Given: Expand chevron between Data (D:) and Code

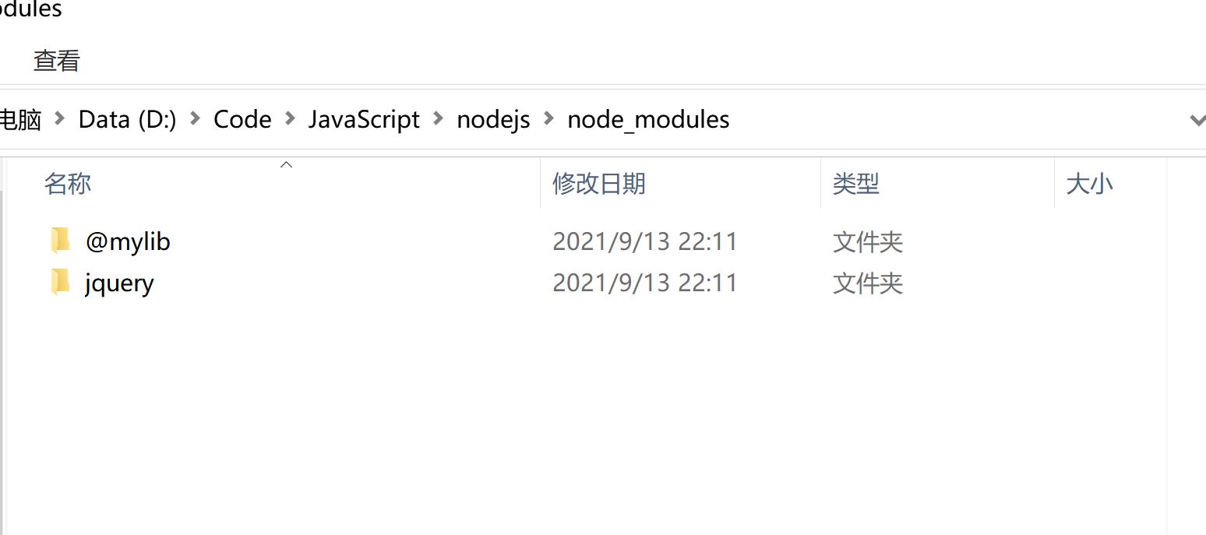Looking at the screenshot, I should point(196,119).
